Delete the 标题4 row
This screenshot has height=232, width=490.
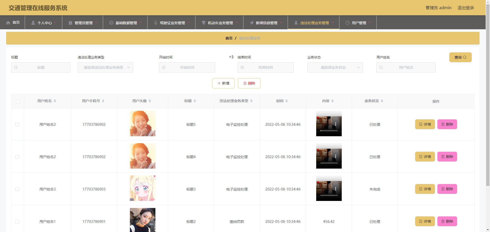447,157
